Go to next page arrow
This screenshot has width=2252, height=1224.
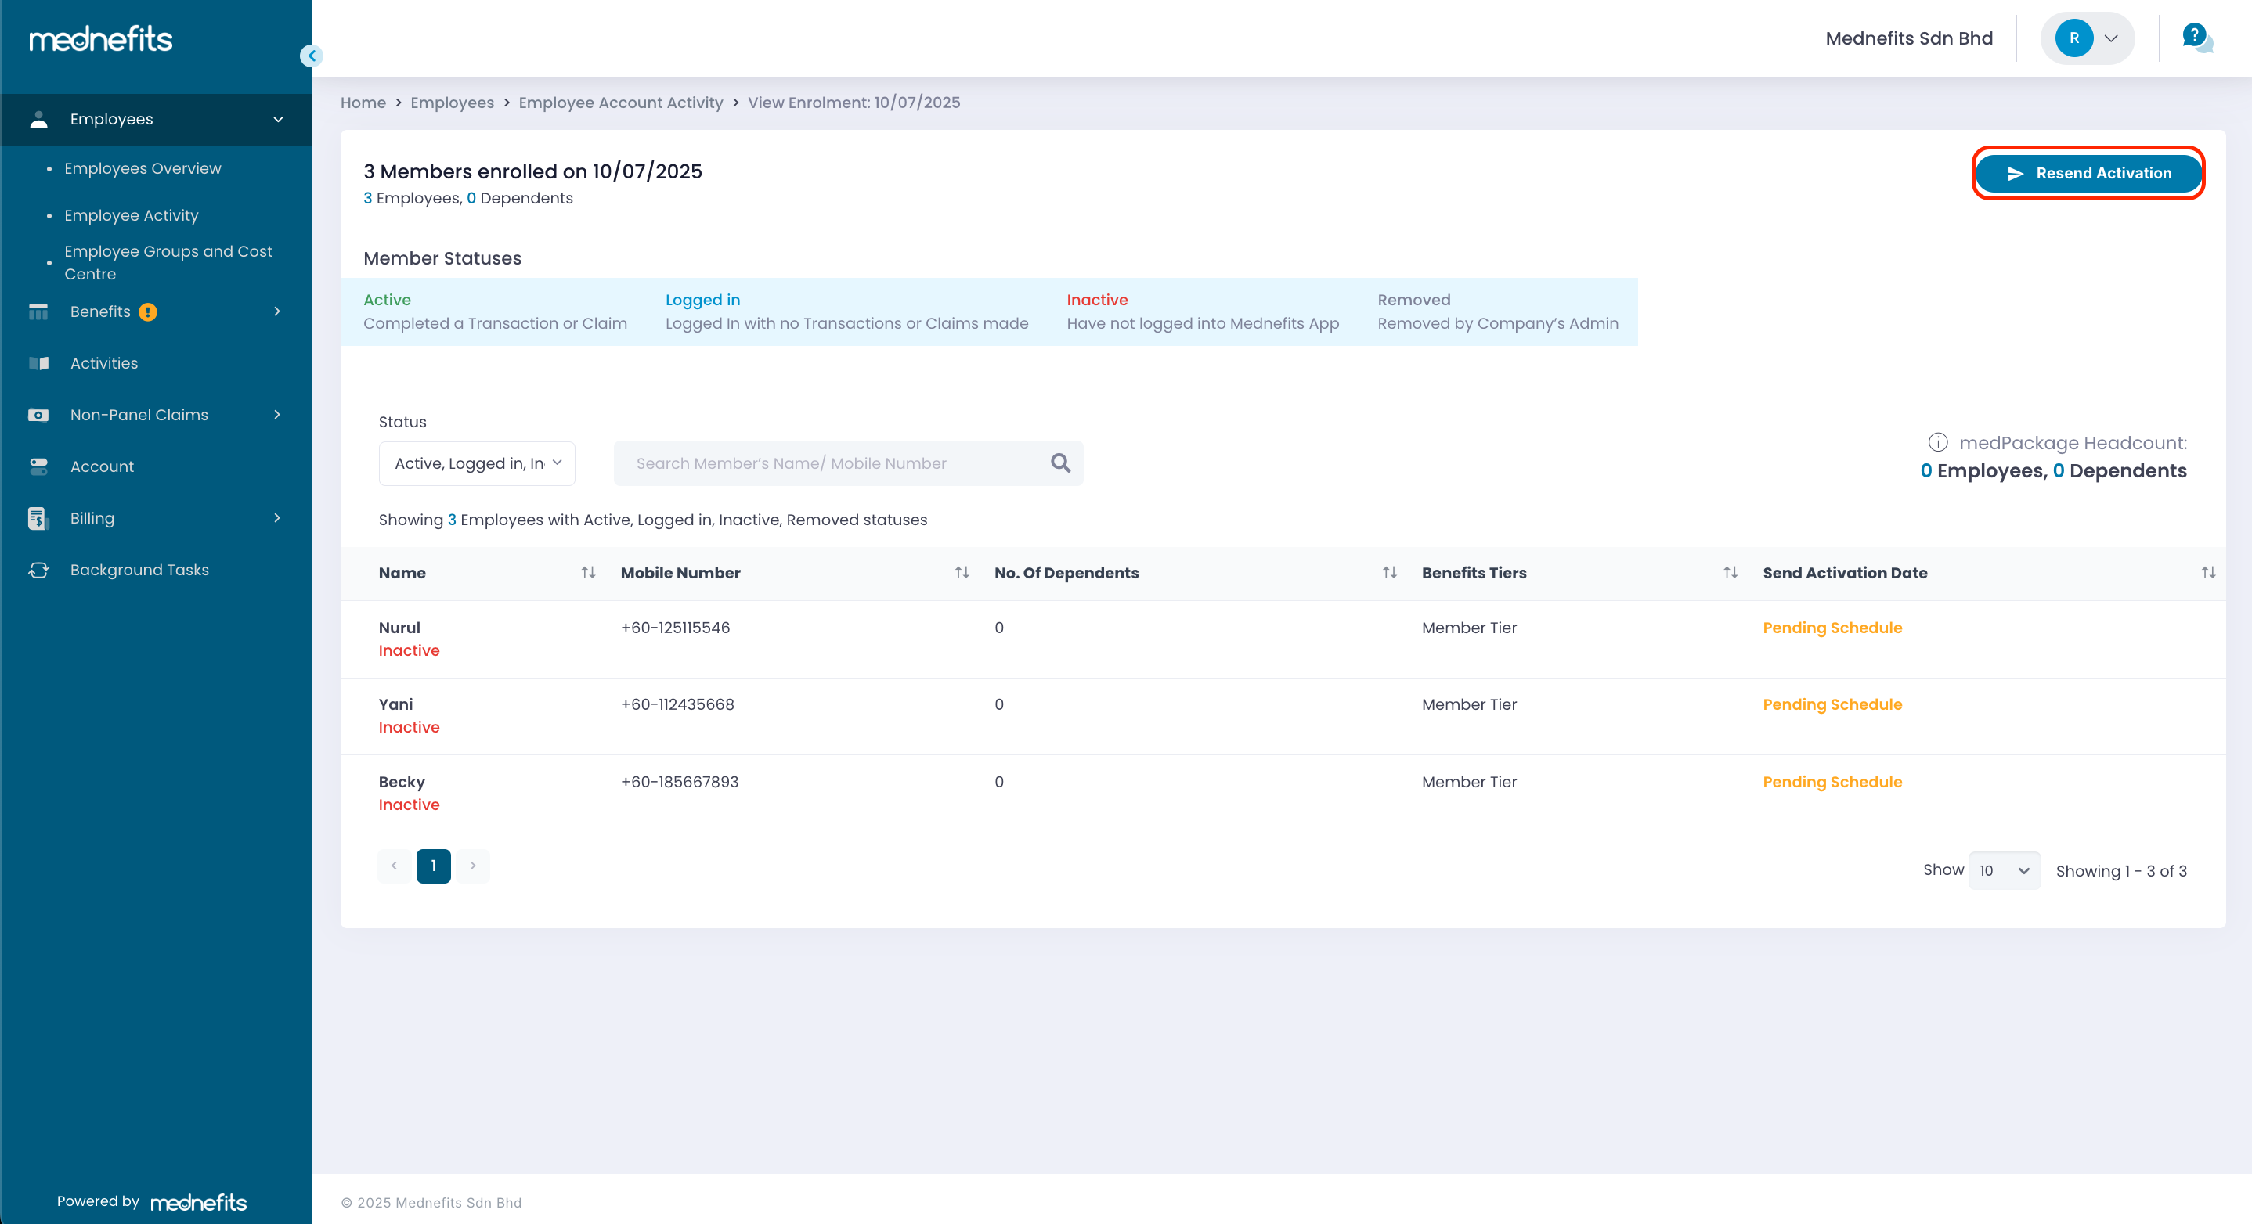[472, 865]
